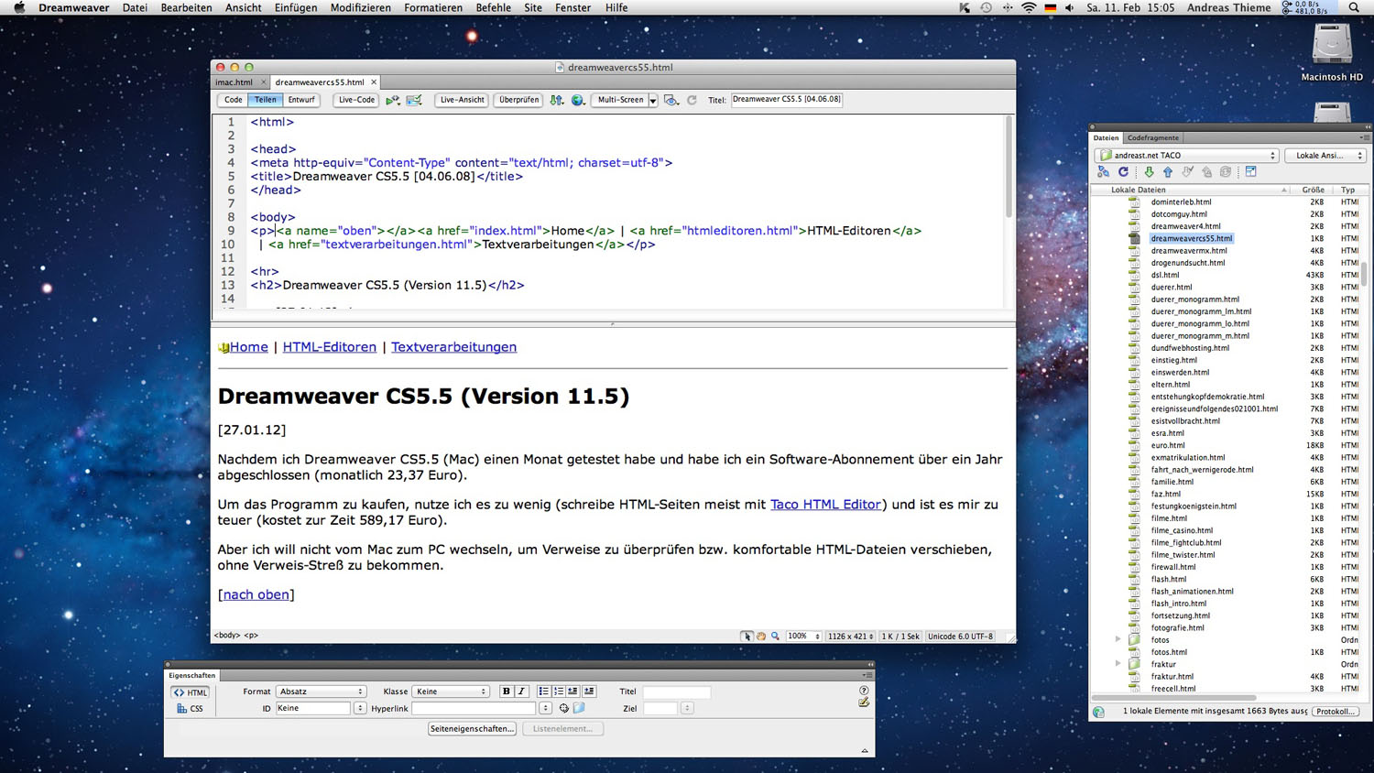Click the outdent text icon

(573, 691)
